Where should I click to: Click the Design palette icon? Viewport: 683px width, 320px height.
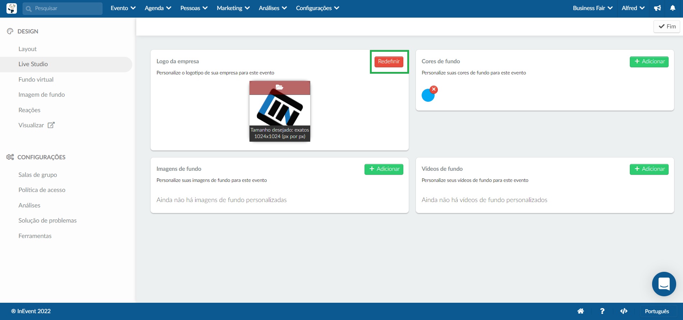point(10,31)
